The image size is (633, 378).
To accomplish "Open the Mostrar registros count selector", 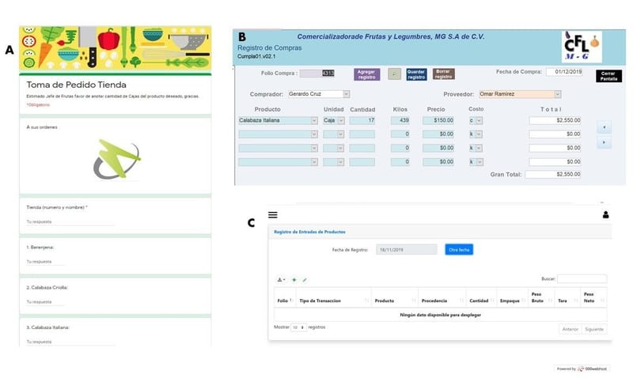I will [298, 327].
